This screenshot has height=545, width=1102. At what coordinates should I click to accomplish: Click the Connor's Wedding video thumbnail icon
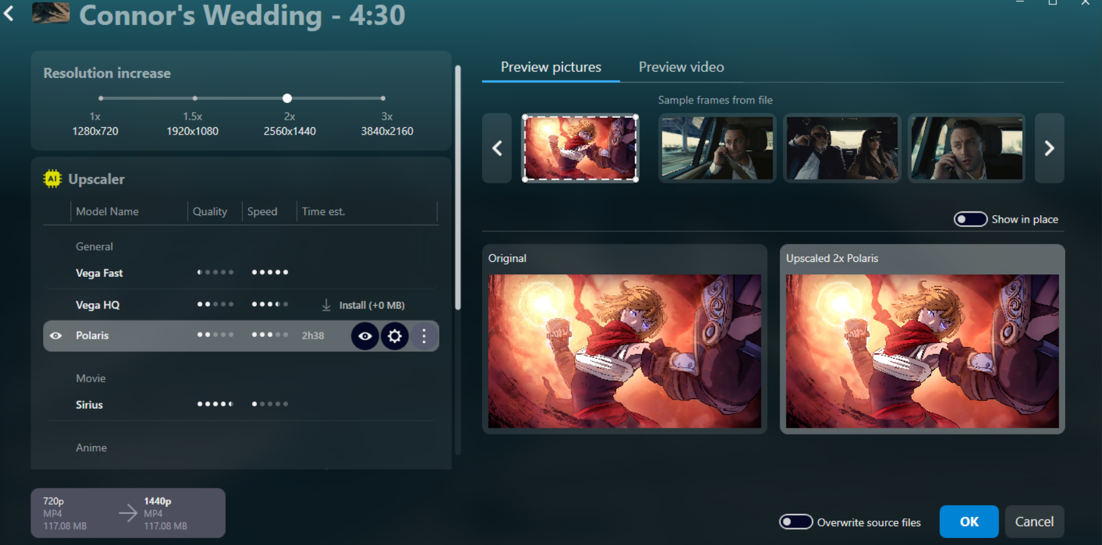(51, 12)
